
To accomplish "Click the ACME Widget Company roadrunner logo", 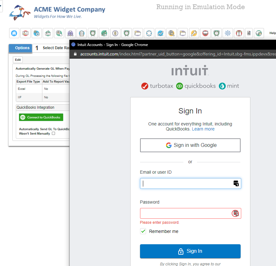I will coord(20,13).
